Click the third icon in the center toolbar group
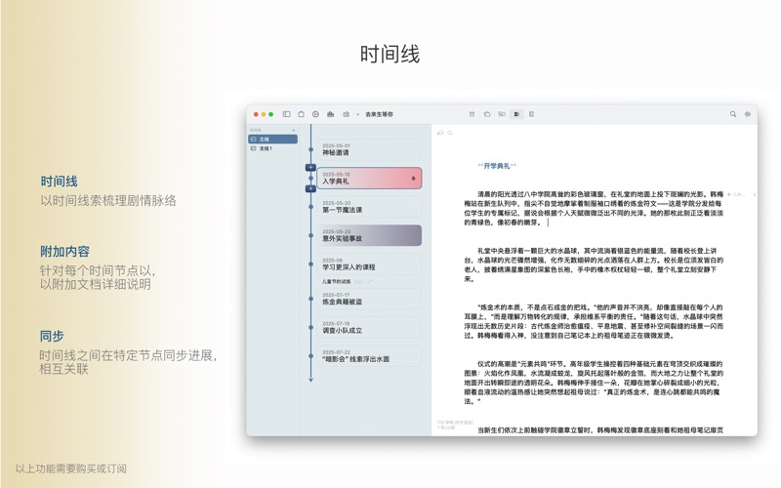This screenshot has width=781, height=488. pos(502,114)
